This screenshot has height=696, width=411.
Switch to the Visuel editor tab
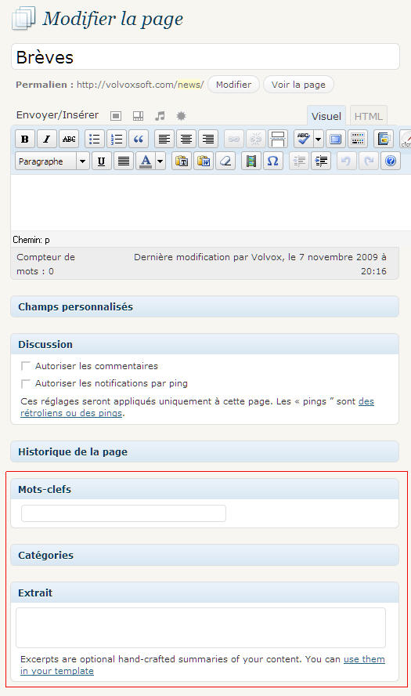[326, 116]
